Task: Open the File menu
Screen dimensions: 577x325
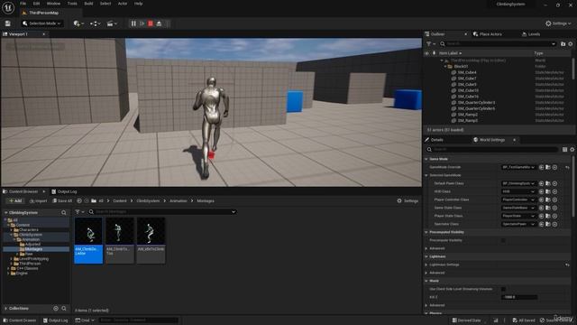Action: click(23, 4)
